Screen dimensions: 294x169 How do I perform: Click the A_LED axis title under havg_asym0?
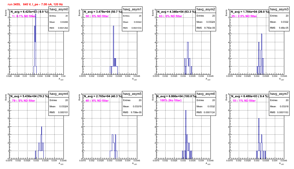(61, 79)
